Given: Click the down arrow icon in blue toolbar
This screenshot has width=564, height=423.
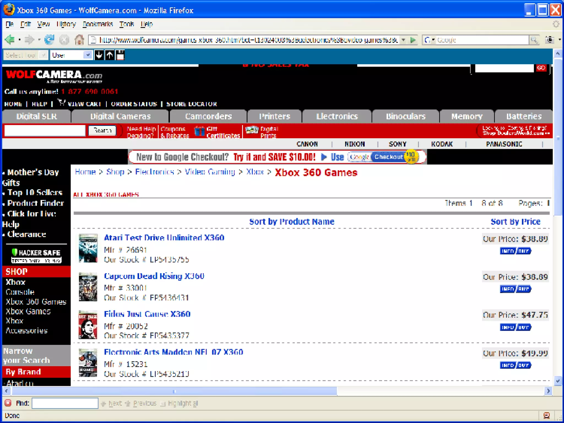Looking at the screenshot, I should [99, 55].
